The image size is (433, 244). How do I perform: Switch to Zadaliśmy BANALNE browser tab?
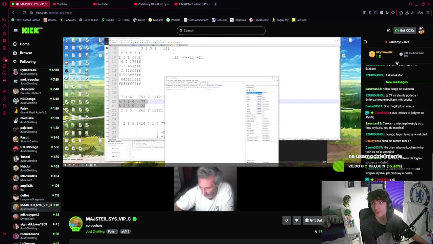pyautogui.click(x=151, y=4)
